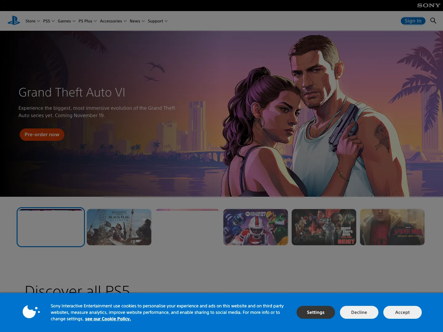Screen dimensions: 443x332
Task: Click the Pre-order now button
Action: [42, 135]
